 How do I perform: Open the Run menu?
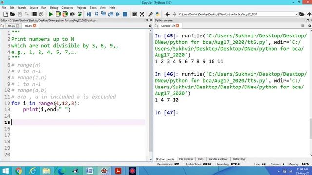[44, 8]
